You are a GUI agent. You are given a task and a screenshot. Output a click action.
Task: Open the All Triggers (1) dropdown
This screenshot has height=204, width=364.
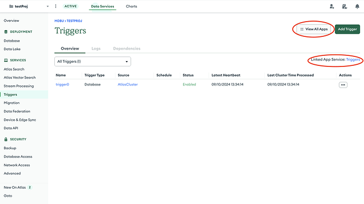(93, 62)
